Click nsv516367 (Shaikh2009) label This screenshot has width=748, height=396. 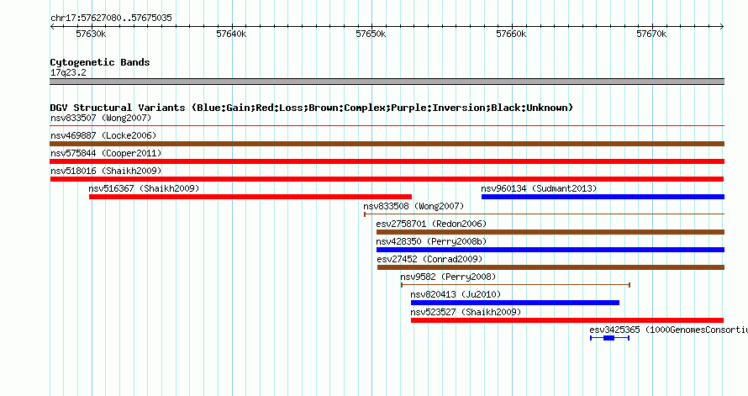point(144,188)
